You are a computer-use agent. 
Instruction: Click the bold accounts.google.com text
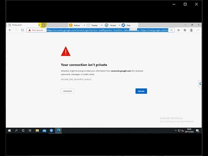(121, 71)
